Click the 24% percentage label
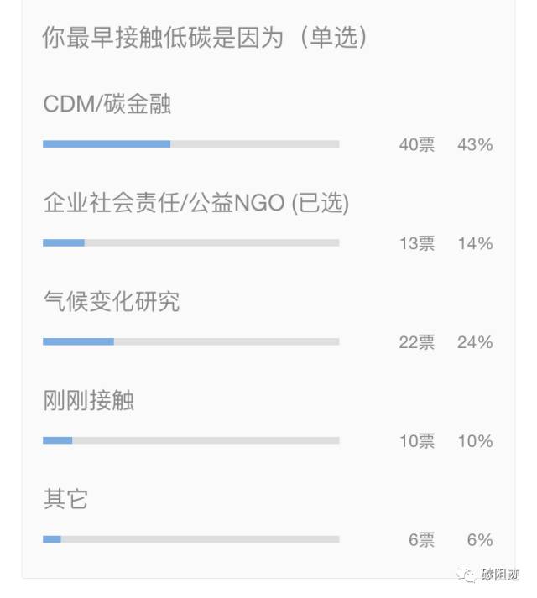The width and height of the screenshot is (537, 598). (475, 342)
